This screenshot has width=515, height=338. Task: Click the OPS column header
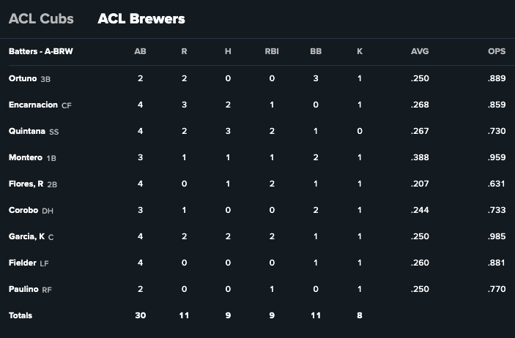(496, 52)
